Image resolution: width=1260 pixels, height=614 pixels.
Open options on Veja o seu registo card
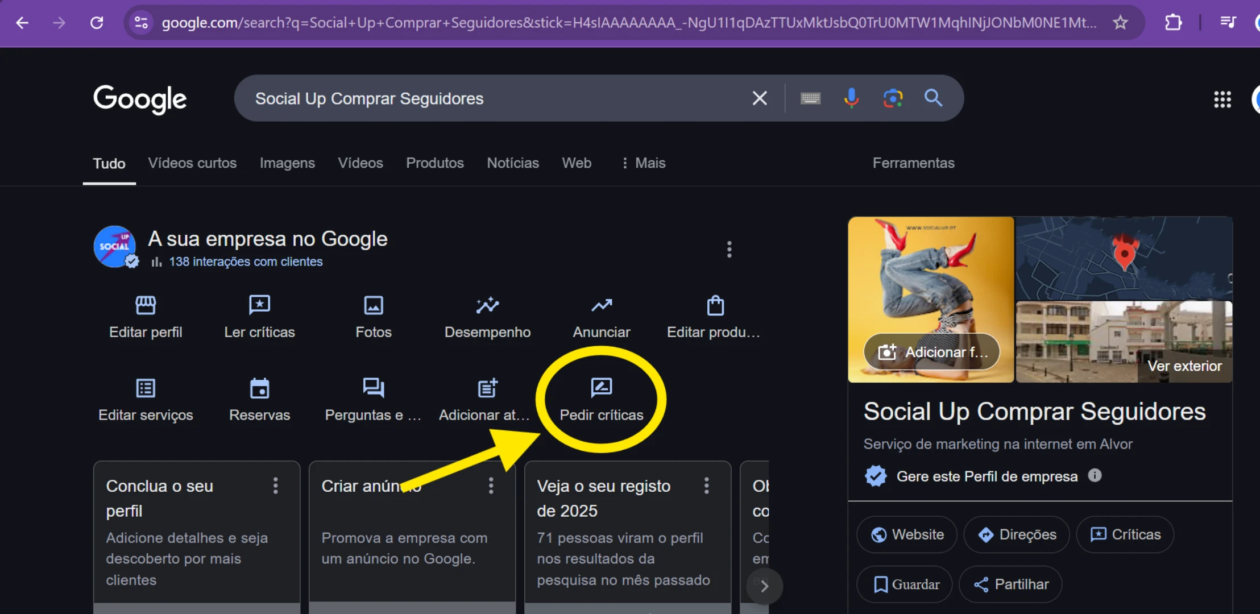(707, 486)
